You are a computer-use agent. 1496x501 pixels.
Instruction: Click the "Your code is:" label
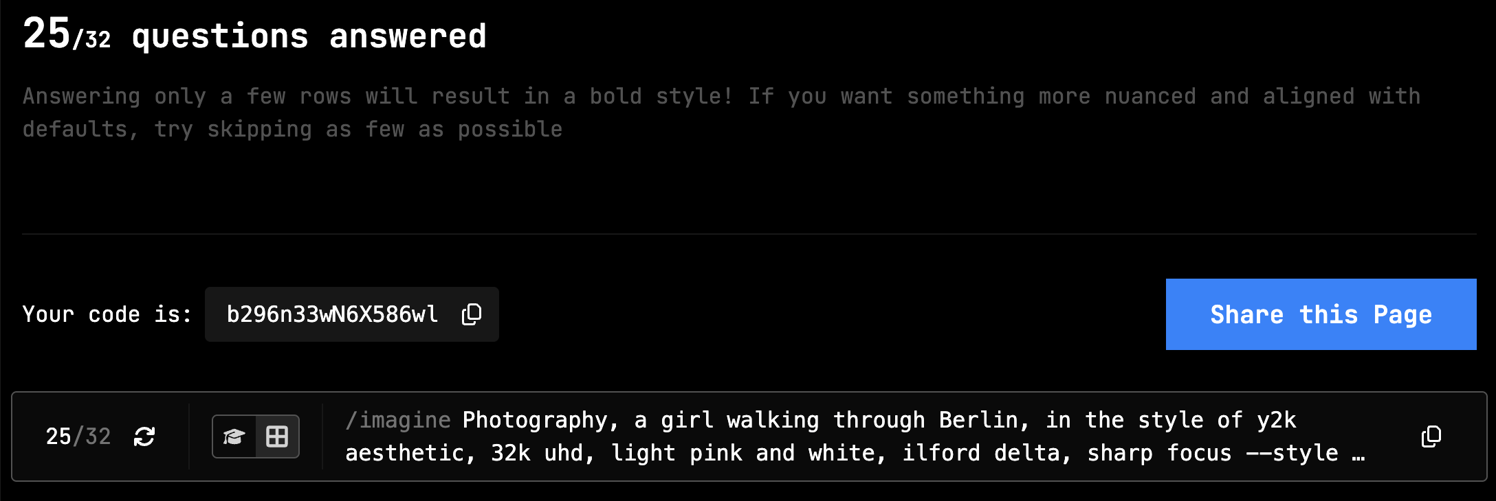(x=107, y=314)
